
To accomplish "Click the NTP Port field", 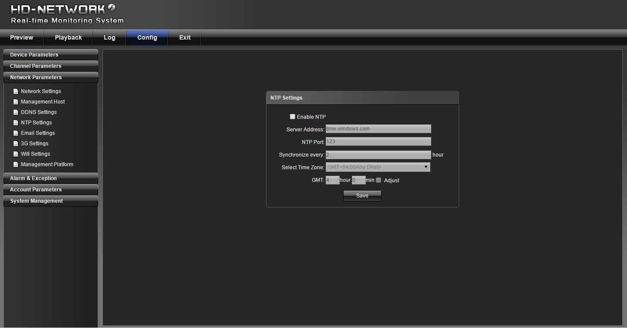I will [x=378, y=141].
